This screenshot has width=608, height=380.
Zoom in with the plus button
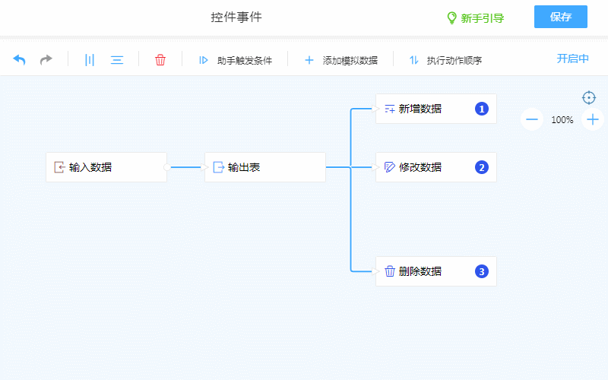coord(593,119)
